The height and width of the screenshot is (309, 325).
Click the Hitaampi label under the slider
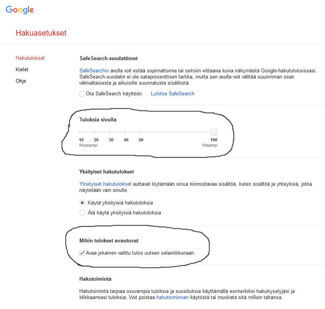(x=210, y=146)
